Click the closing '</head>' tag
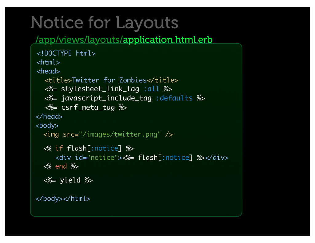315x243 pixels. [49, 116]
